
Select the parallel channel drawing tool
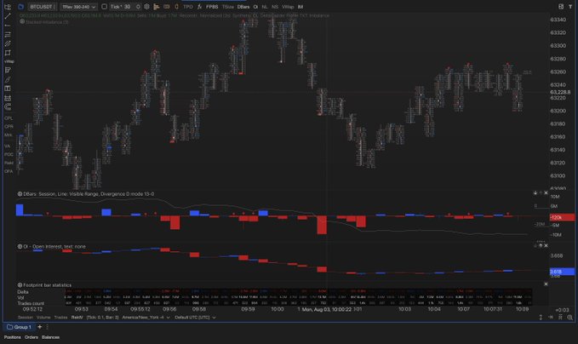(x=8, y=43)
